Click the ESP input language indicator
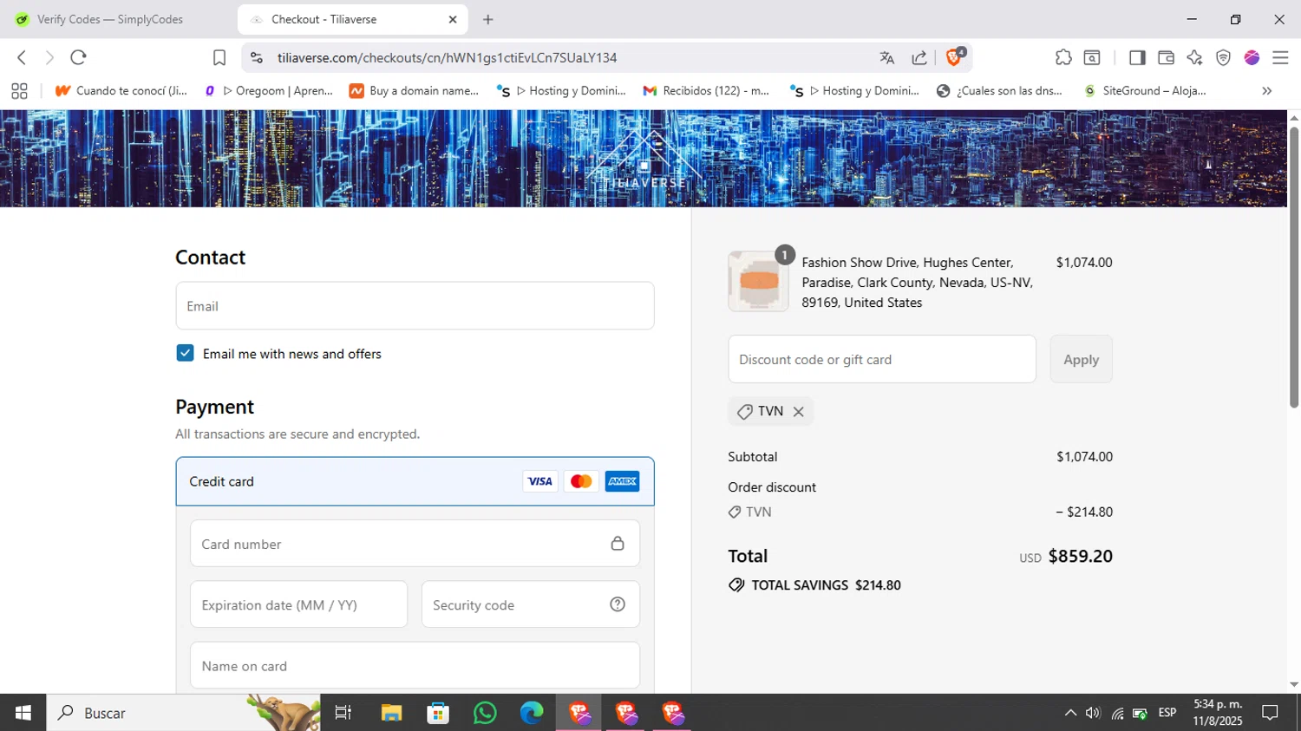This screenshot has height=731, width=1301. (1167, 713)
